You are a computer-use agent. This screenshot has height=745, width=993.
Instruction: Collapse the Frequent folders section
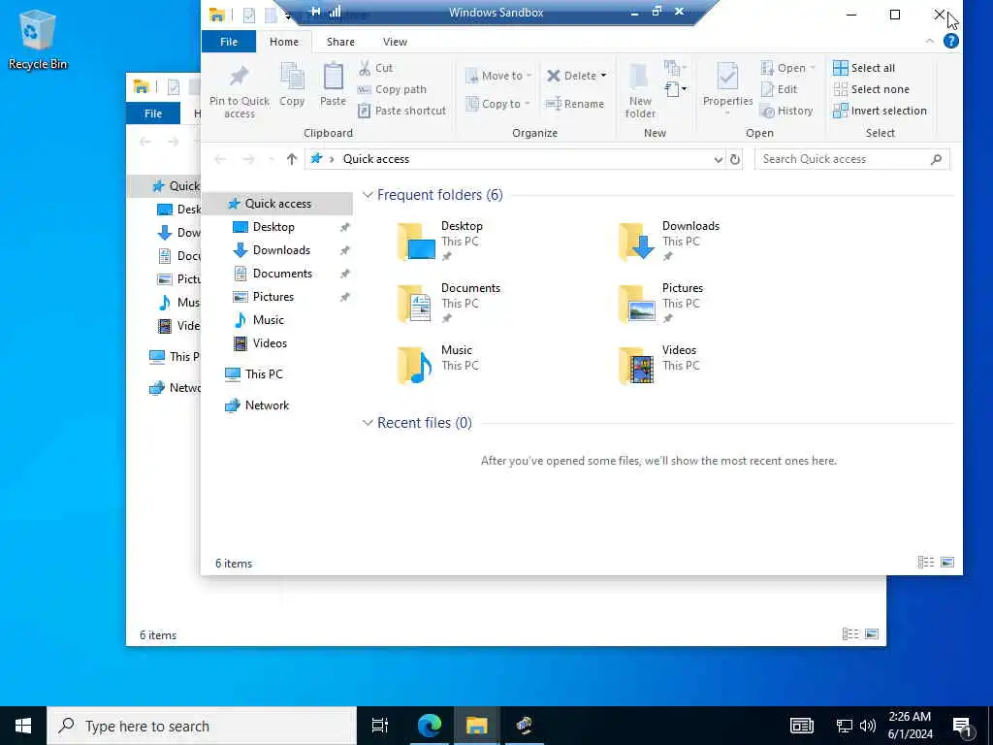[x=368, y=194]
